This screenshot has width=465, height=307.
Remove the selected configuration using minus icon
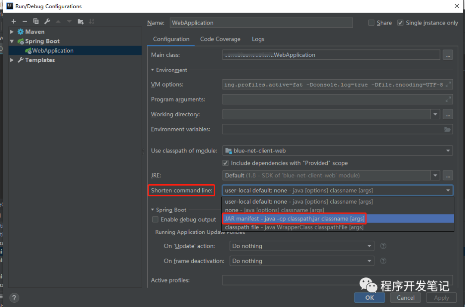[25, 21]
